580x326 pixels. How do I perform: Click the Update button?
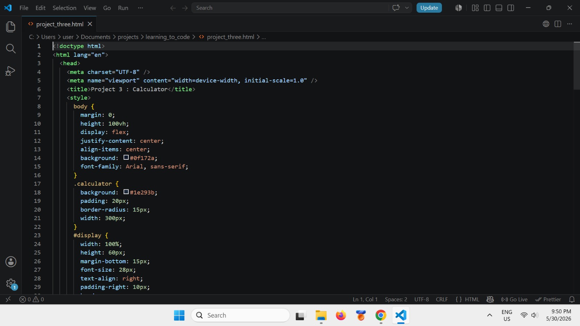(429, 8)
